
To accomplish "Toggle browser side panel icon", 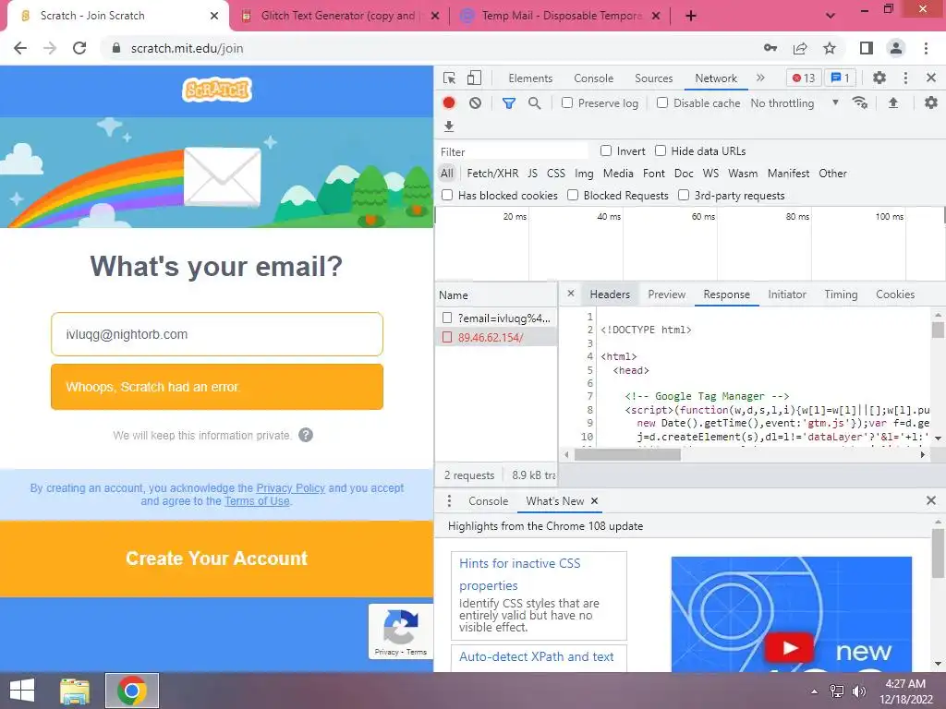I will point(867,48).
